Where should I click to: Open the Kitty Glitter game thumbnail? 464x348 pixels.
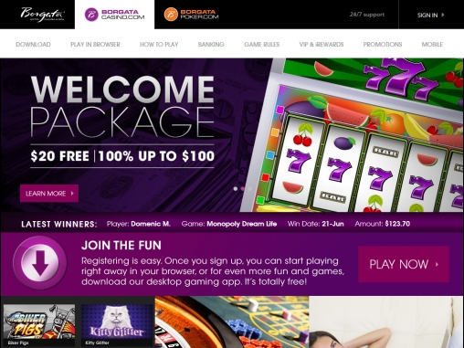point(117,324)
